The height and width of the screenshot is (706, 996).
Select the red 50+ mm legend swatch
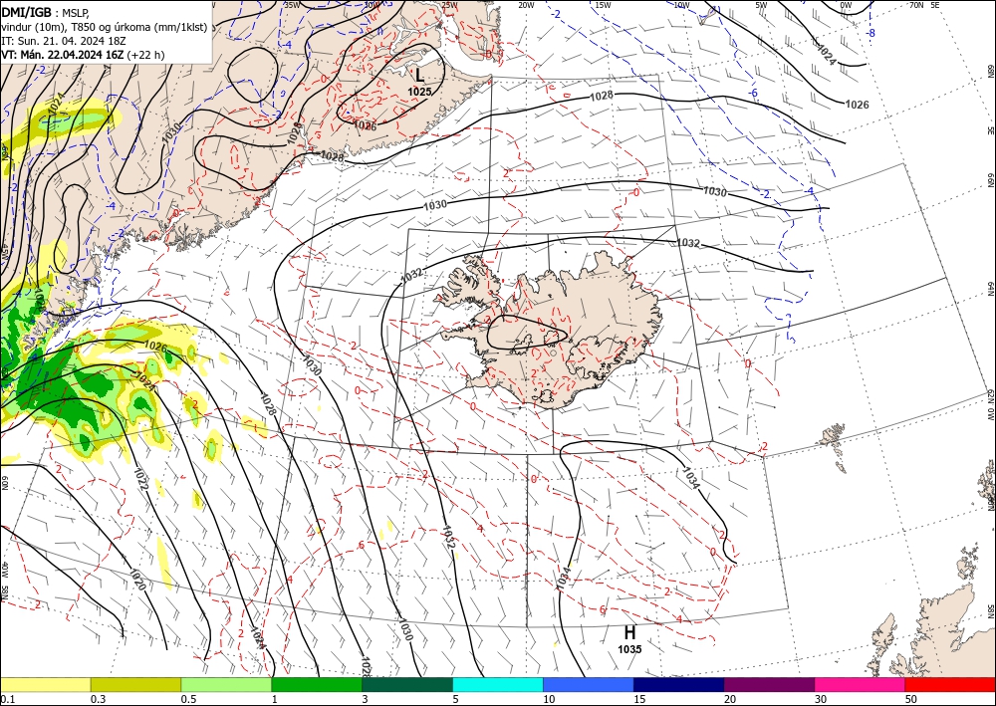tap(950, 684)
